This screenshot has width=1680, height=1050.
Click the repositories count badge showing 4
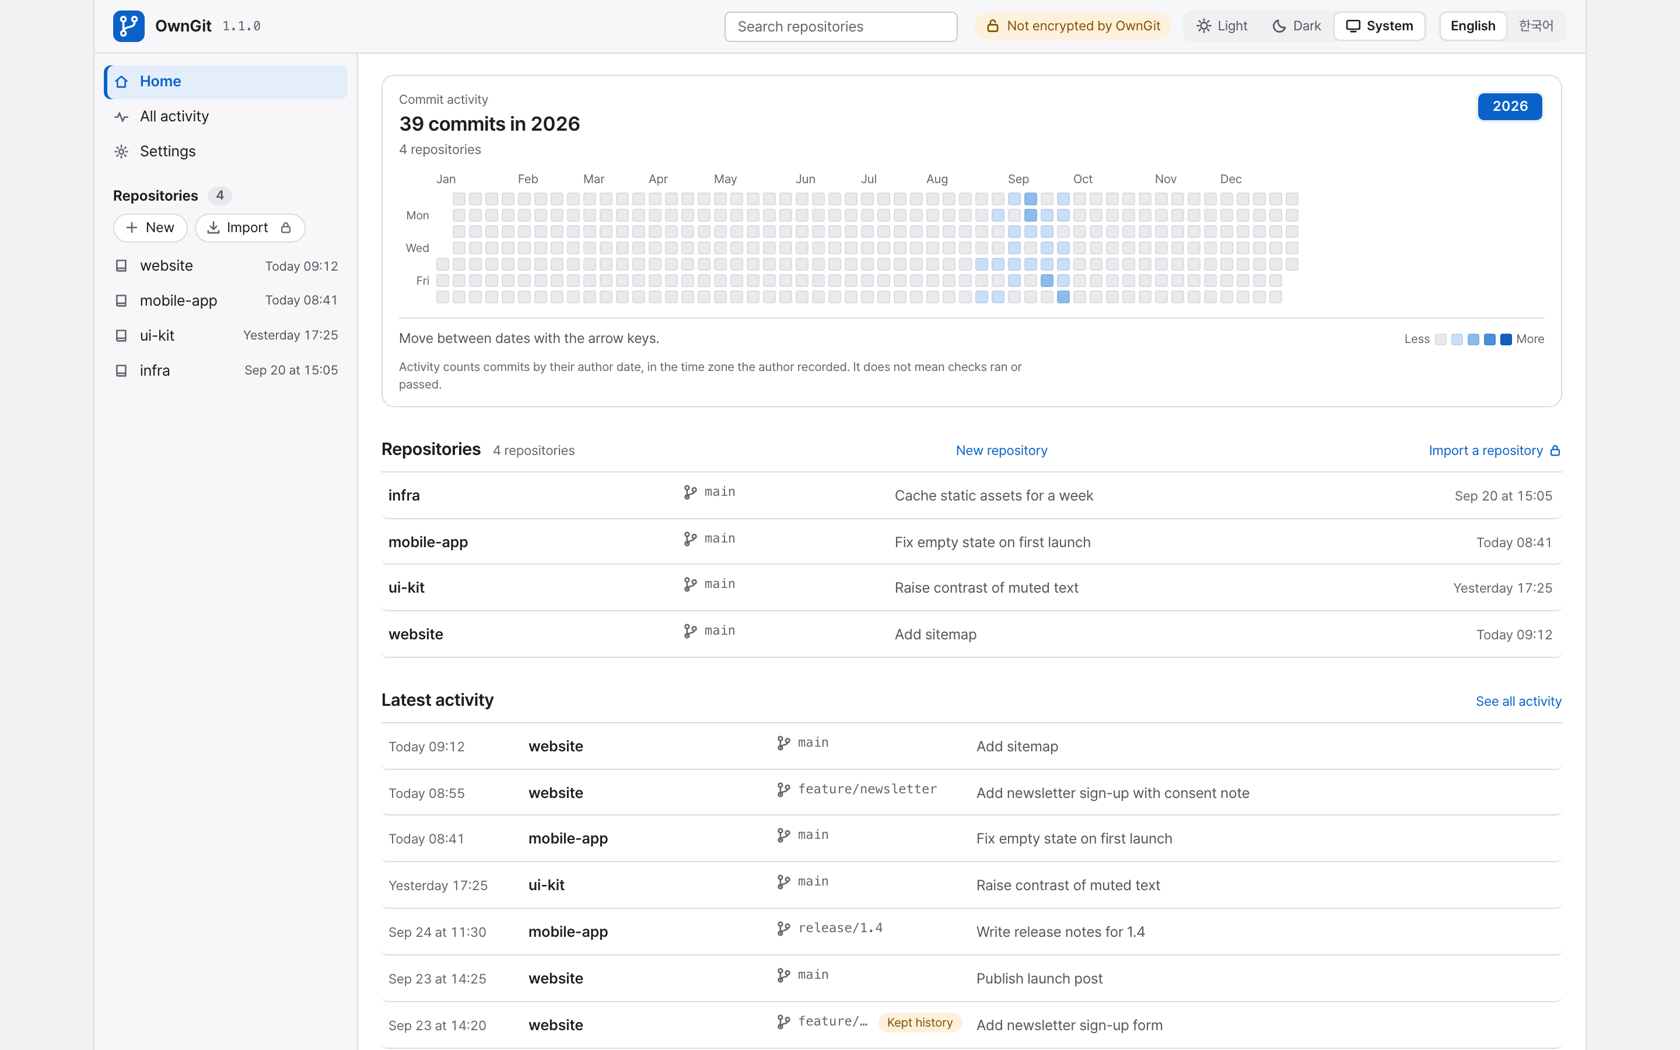[220, 196]
